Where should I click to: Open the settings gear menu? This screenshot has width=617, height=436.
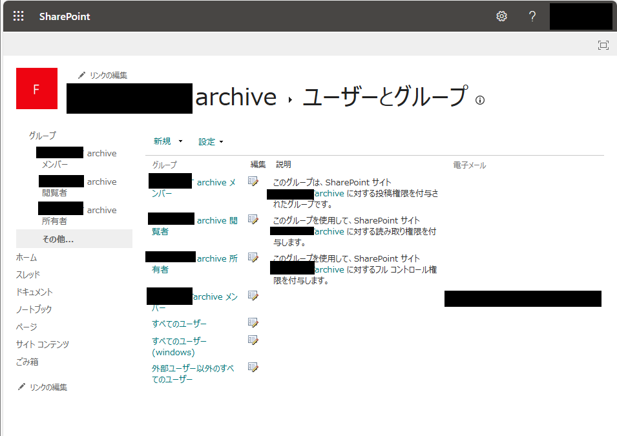[501, 16]
